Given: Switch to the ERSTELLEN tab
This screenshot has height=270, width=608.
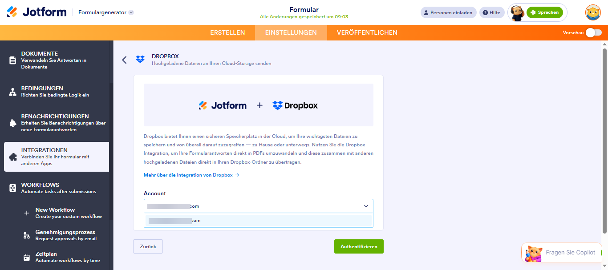Looking at the screenshot, I should (x=227, y=32).
